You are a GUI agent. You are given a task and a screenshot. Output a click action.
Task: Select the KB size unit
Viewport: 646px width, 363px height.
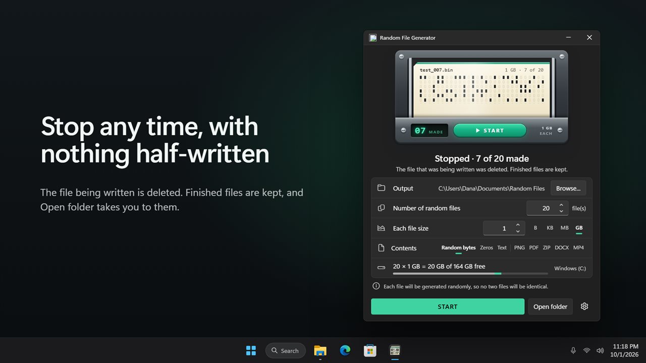click(x=550, y=228)
